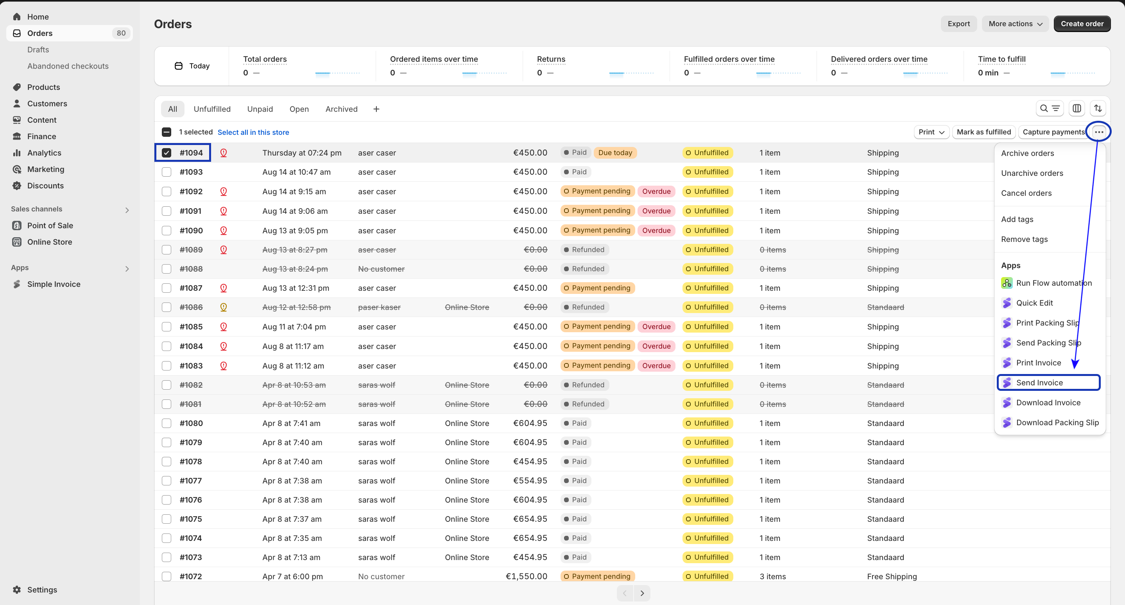This screenshot has width=1125, height=605.
Task: Open the Print dropdown
Action: [931, 132]
